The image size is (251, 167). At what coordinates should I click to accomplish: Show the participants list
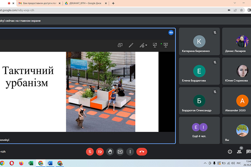[239, 152]
